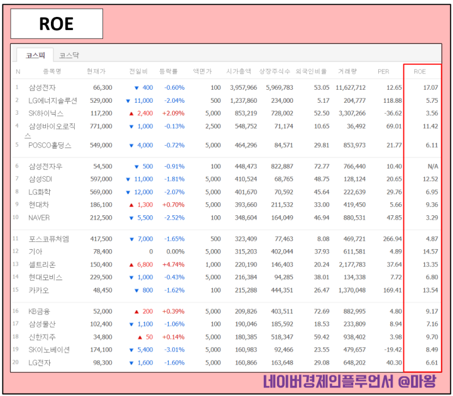Image resolution: width=453 pixels, height=396 pixels.
Task: Open the 삼성SDI stock link
Action: tap(40, 179)
